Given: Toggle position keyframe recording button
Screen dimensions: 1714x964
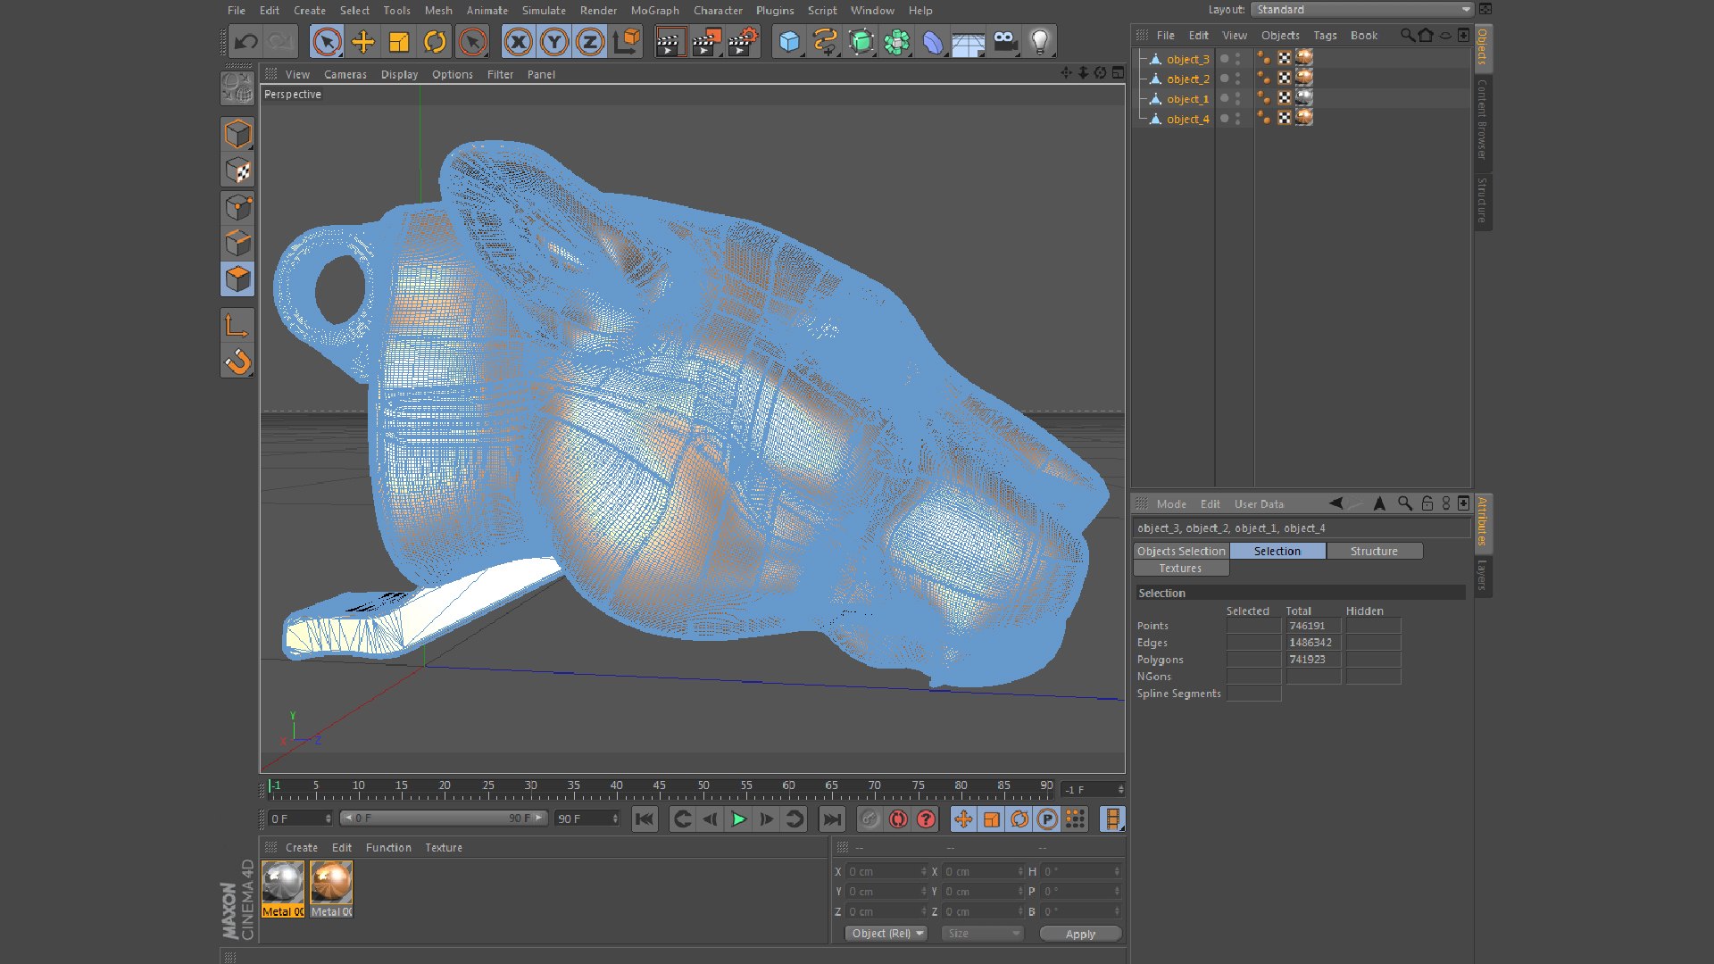Looking at the screenshot, I should (x=963, y=819).
